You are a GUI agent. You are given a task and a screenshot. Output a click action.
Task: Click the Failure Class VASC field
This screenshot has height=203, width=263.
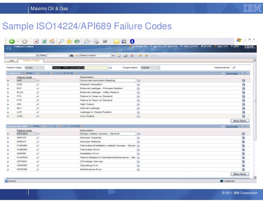pyautogui.click(x=34, y=68)
